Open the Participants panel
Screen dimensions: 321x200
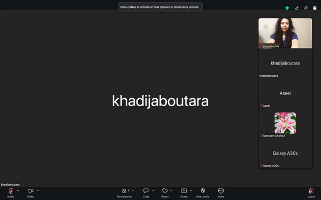click(x=124, y=193)
